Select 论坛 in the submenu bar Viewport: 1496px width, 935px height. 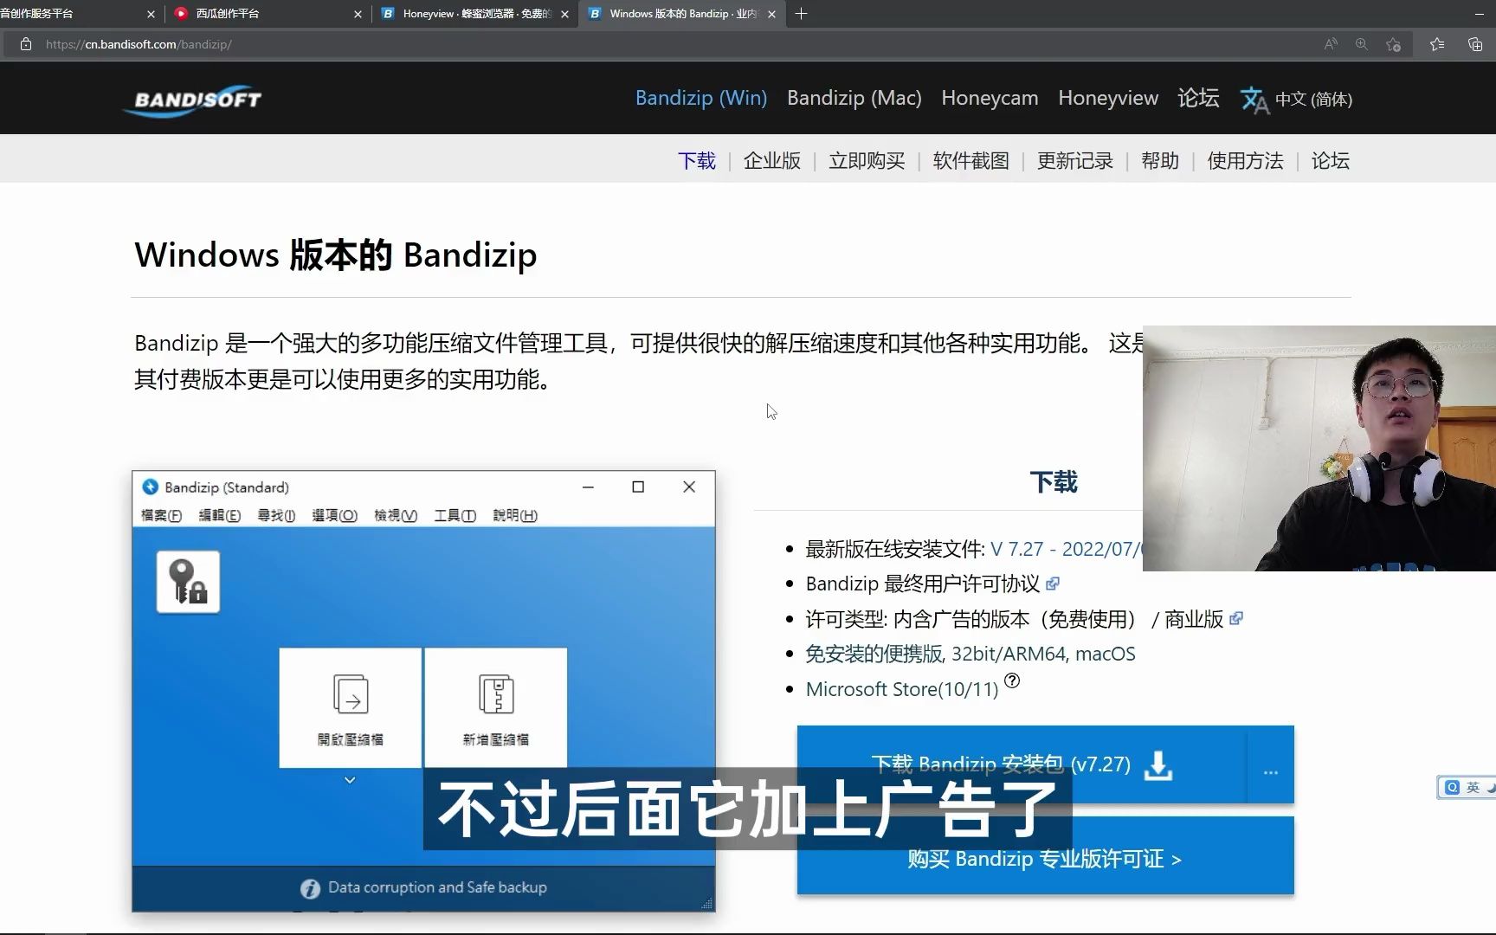[1331, 161]
